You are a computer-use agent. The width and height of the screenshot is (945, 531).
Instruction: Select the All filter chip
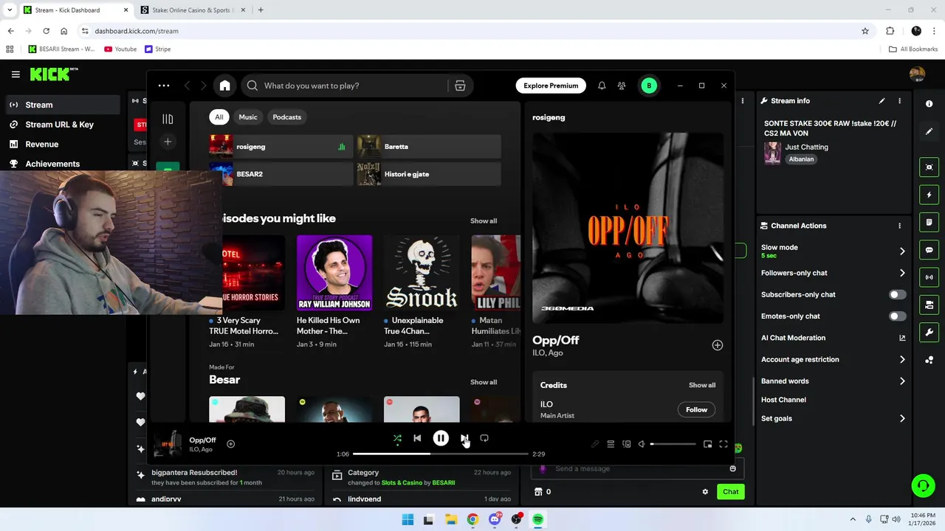click(x=219, y=117)
